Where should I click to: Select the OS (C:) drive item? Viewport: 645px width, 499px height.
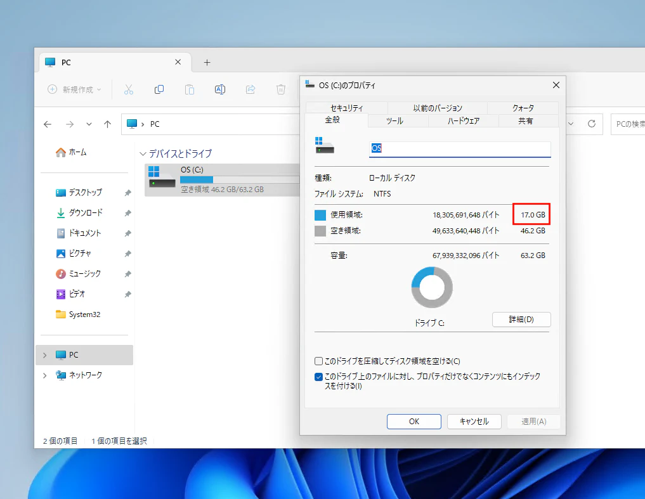222,180
